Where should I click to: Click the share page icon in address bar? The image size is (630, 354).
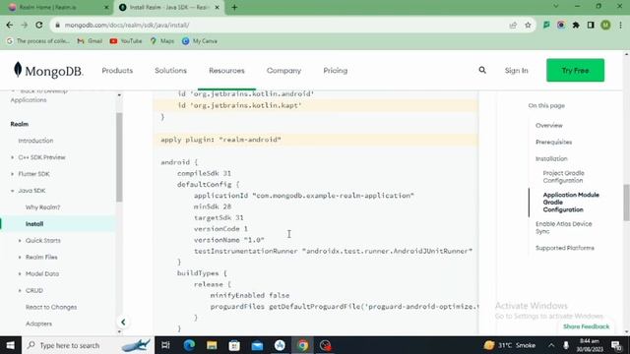(x=513, y=25)
